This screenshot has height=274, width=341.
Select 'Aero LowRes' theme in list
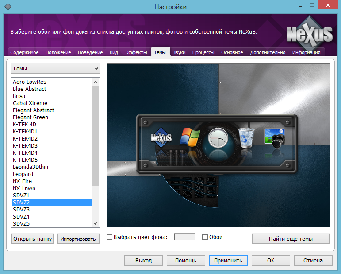(x=52, y=82)
